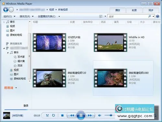Select 艺术家 under music
This screenshot has width=162, height=122.
point(21,57)
